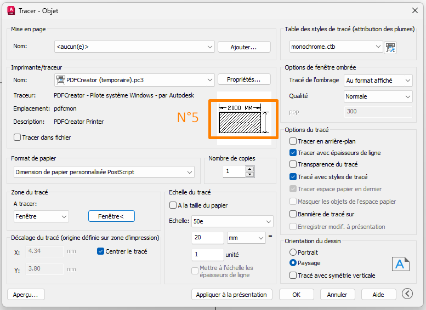Close the Tracer - Objet dialog

tap(415, 10)
